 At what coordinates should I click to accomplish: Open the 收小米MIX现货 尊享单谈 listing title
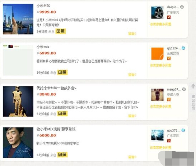coord(56,129)
